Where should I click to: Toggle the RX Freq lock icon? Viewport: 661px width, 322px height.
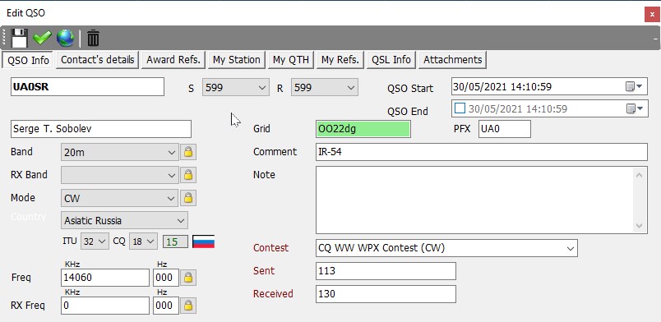[188, 305]
